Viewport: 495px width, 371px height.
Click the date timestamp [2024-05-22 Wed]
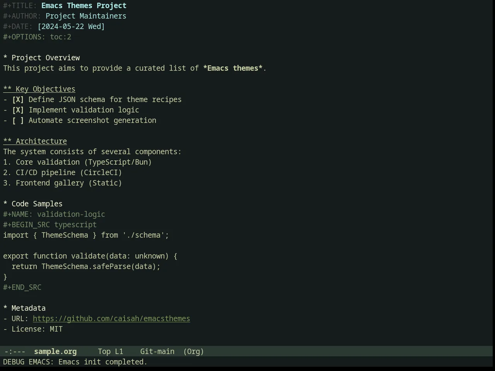pos(71,27)
